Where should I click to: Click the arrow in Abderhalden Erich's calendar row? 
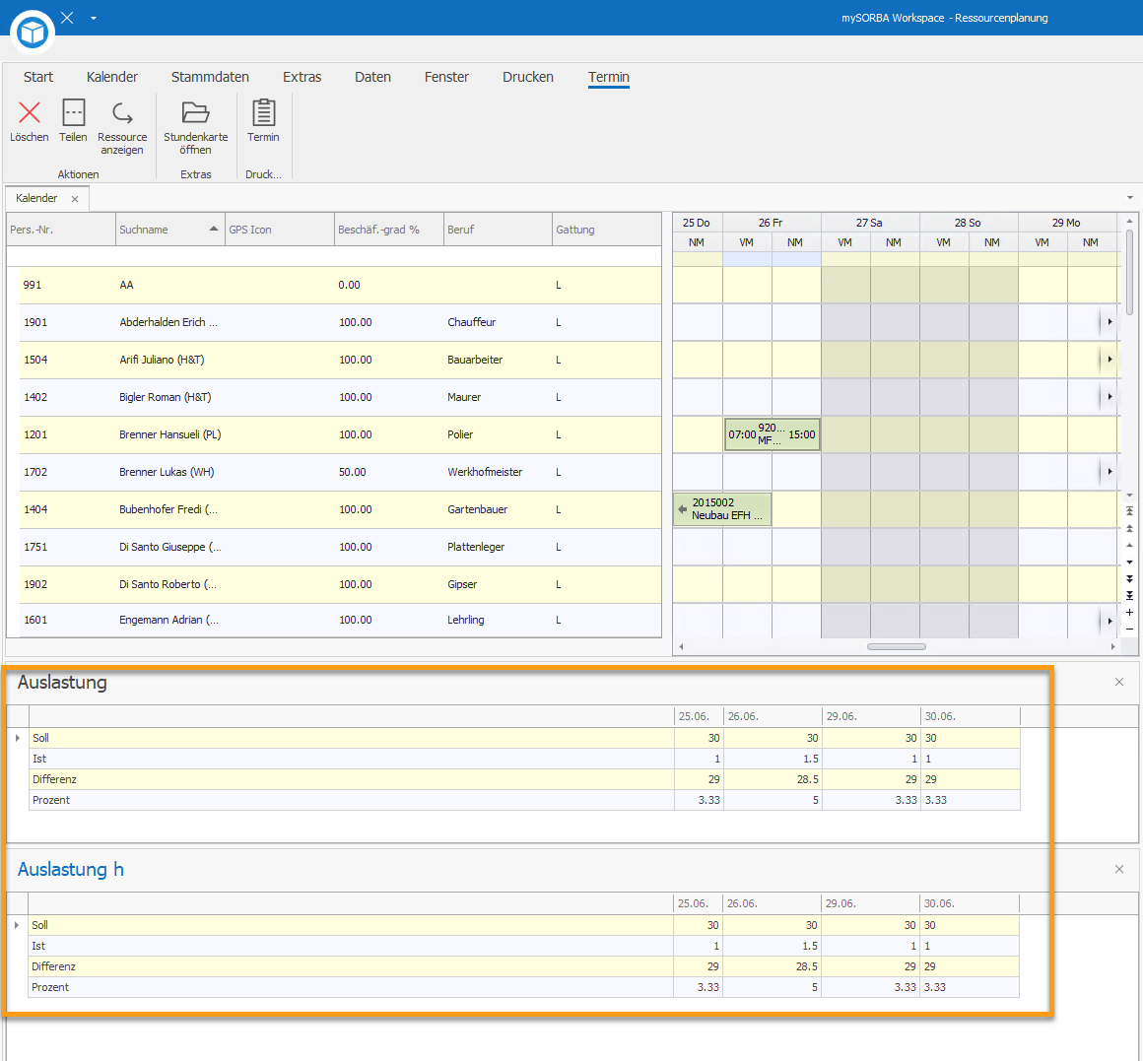point(1109,322)
